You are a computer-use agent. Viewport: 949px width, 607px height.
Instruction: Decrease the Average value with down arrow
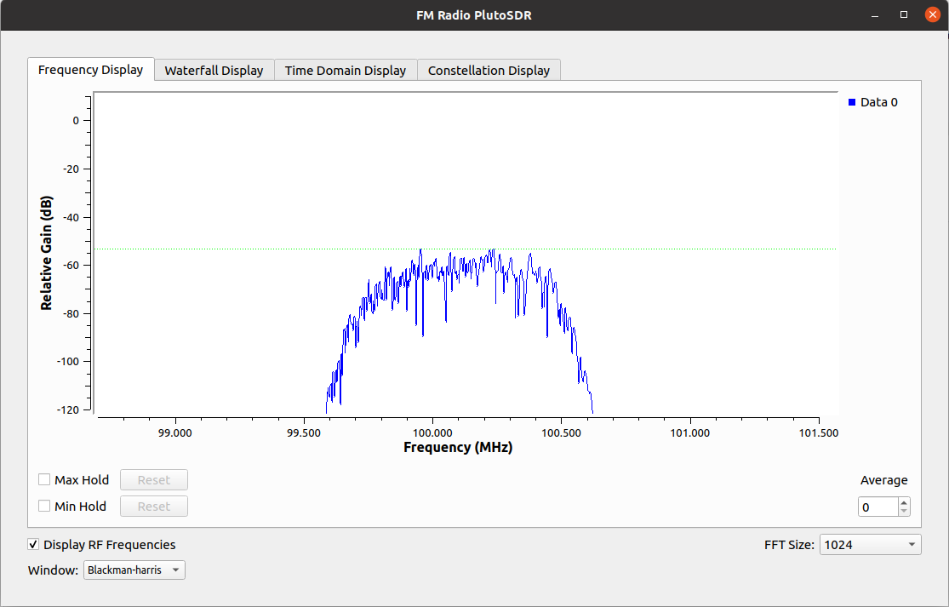pos(904,512)
